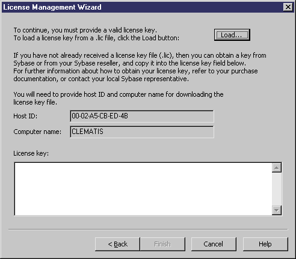Click the Load... button
296x259 pixels.
click(x=232, y=35)
